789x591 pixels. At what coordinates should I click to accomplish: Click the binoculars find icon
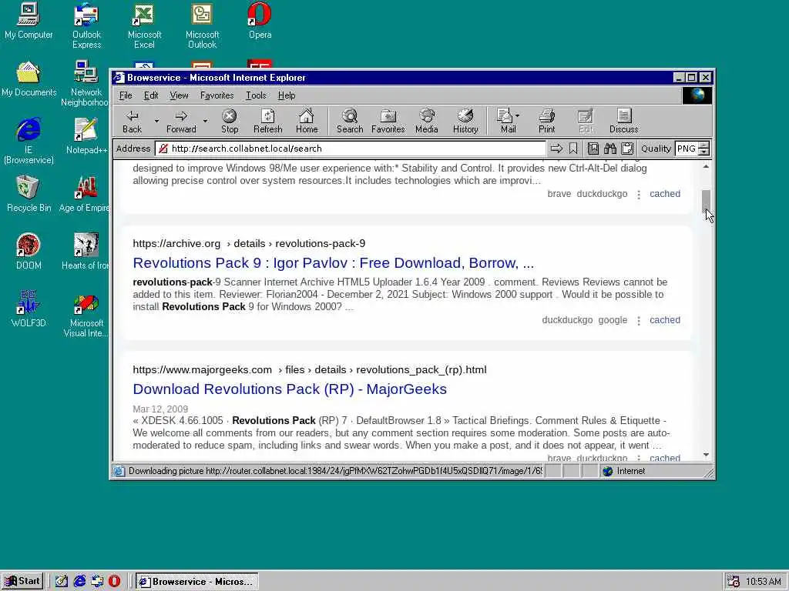[610, 149]
